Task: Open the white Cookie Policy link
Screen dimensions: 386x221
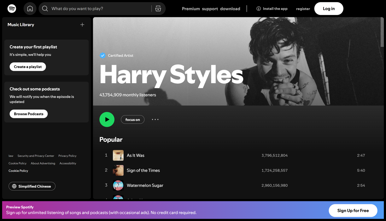Action: coord(18,171)
